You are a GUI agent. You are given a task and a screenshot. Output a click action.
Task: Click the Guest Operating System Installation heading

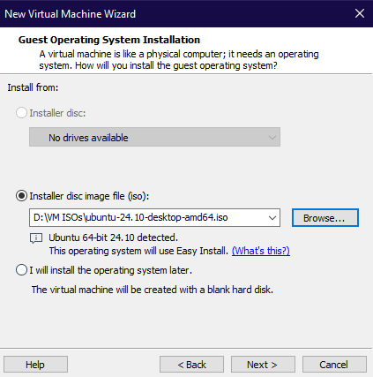point(109,40)
